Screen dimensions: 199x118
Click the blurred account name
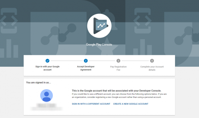pos(46,105)
